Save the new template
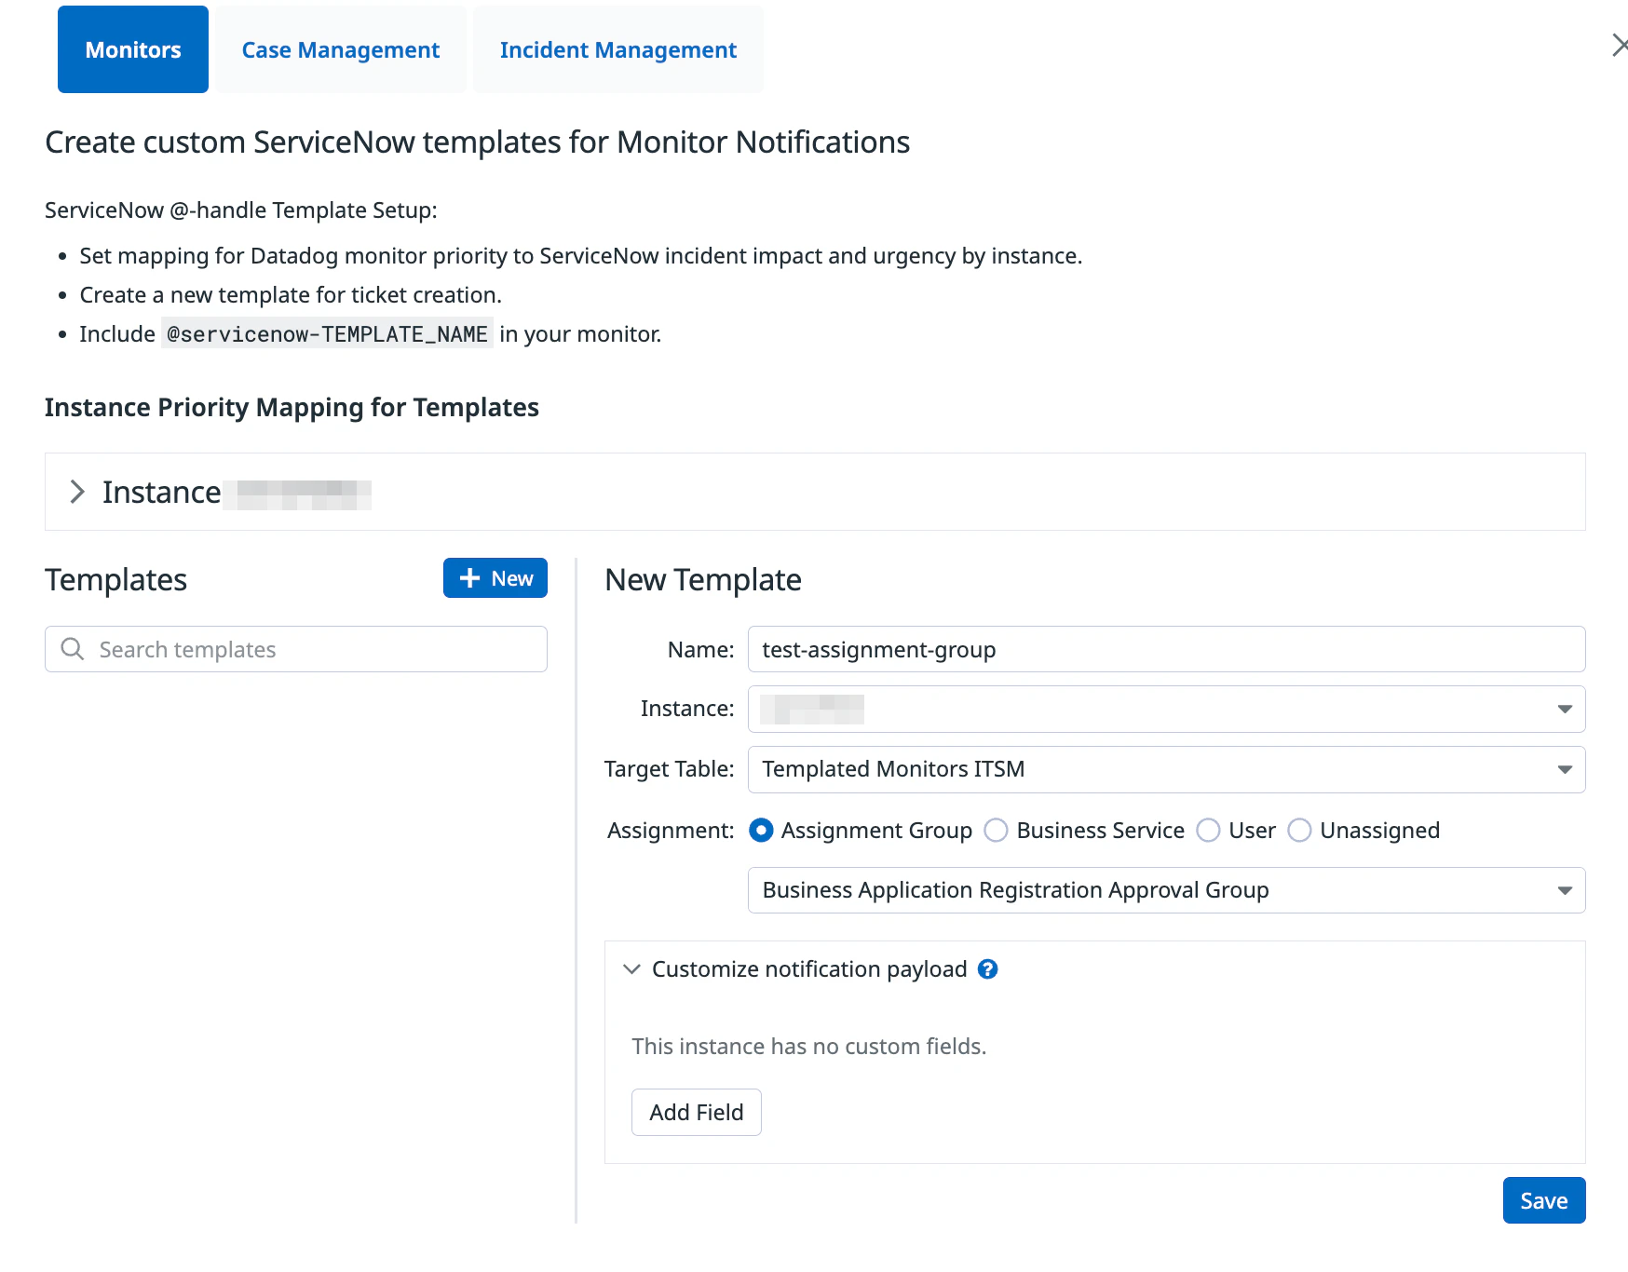This screenshot has height=1272, width=1628. click(1544, 1200)
